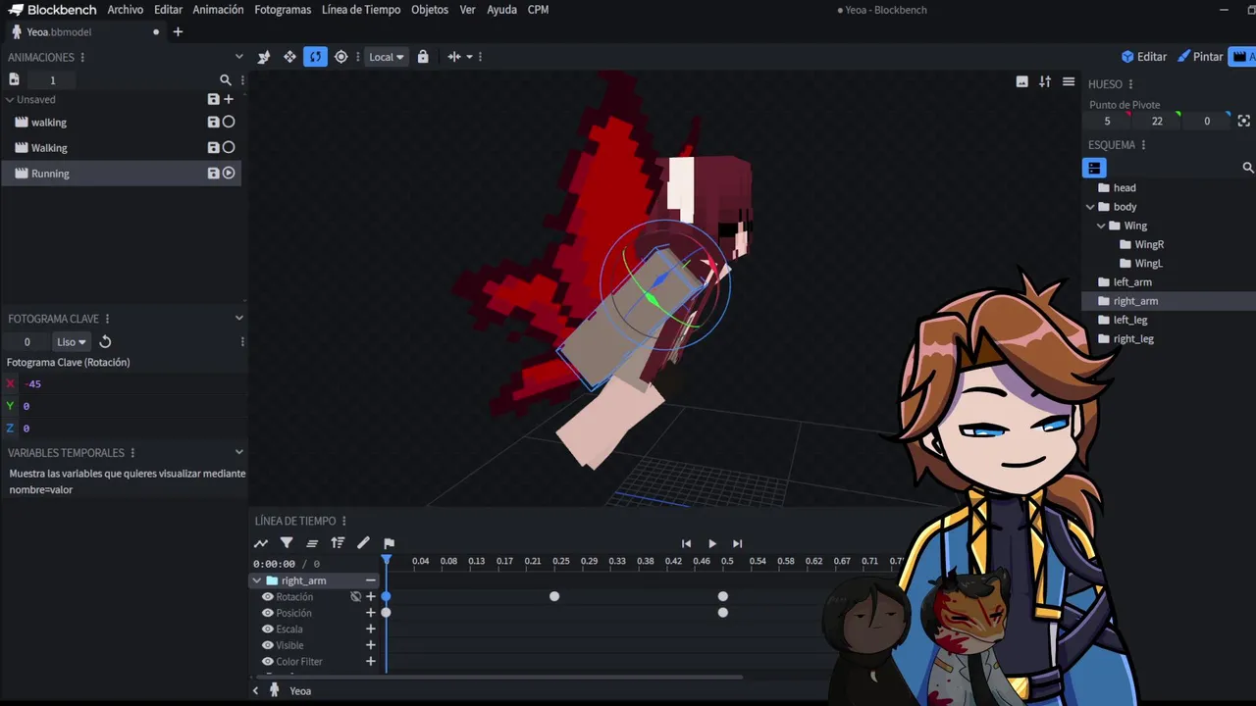This screenshot has height=706, width=1256.
Task: Select the Running animation row
Action: [x=122, y=173]
